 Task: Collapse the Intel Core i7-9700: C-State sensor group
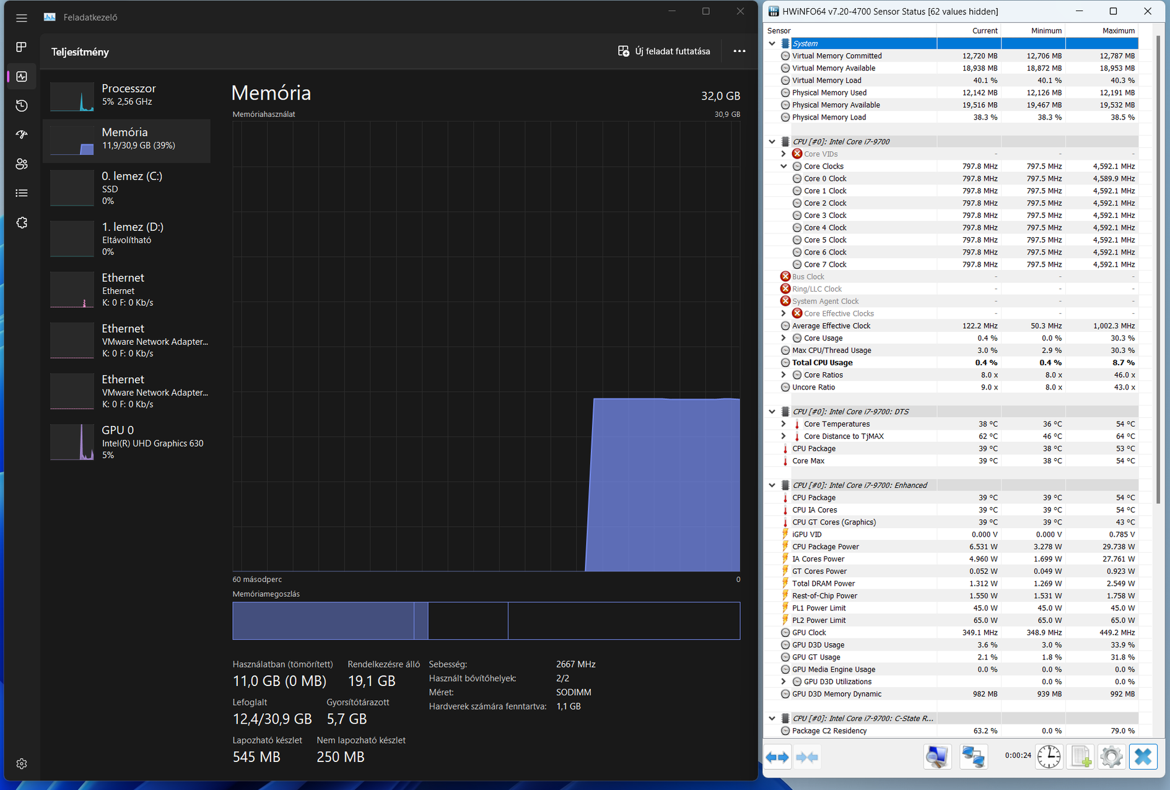[772, 719]
